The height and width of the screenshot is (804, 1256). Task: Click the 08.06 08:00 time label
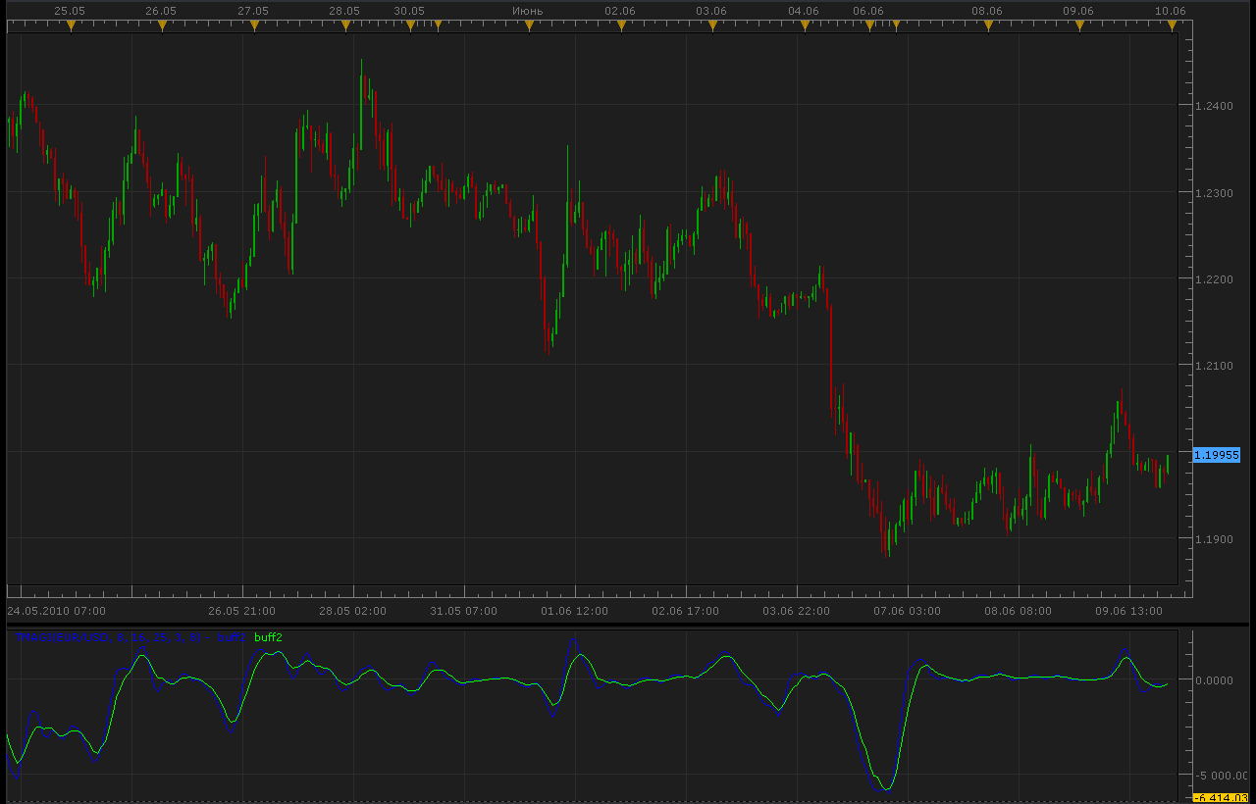(1018, 611)
